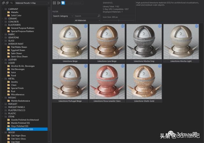This screenshot has height=143, width=204.
Task: Collapse the STONE category arrow
Action: (2, 117)
